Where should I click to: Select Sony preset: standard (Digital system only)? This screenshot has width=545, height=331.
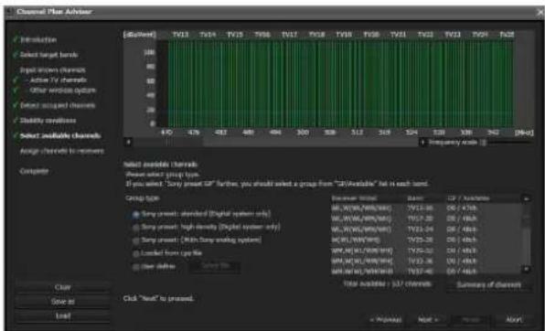coord(136,215)
